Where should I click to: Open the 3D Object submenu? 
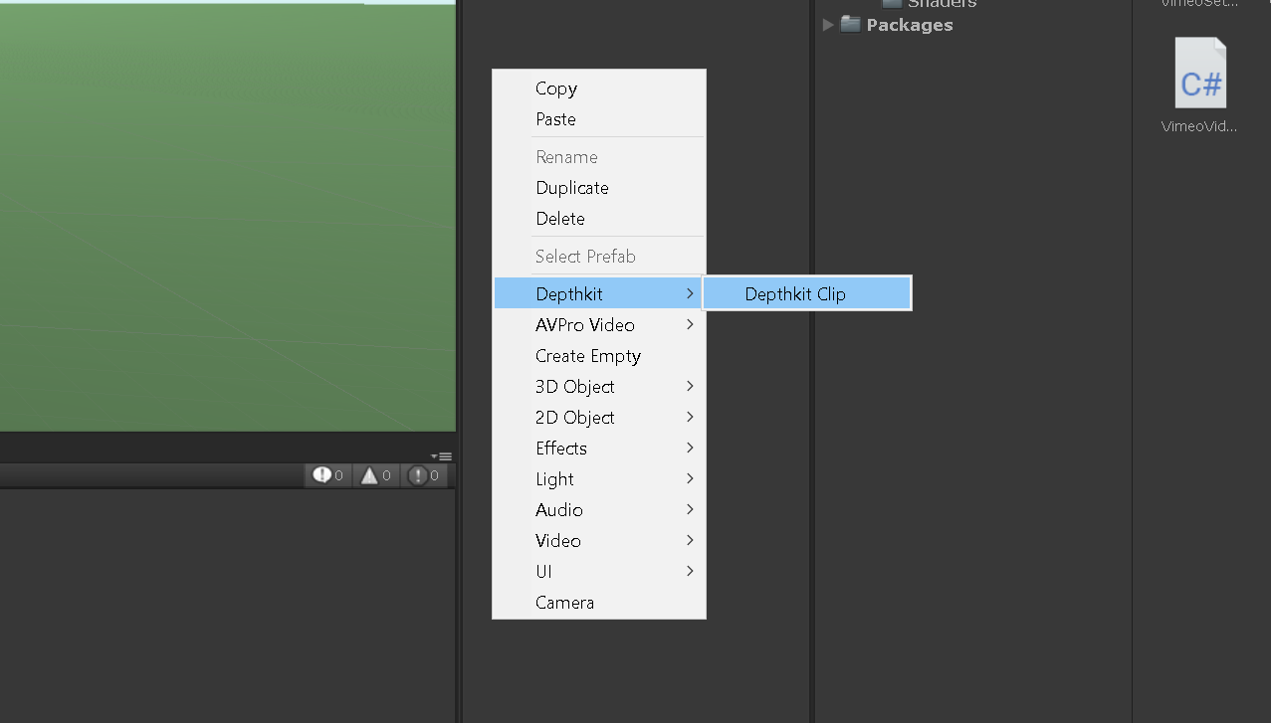point(574,387)
